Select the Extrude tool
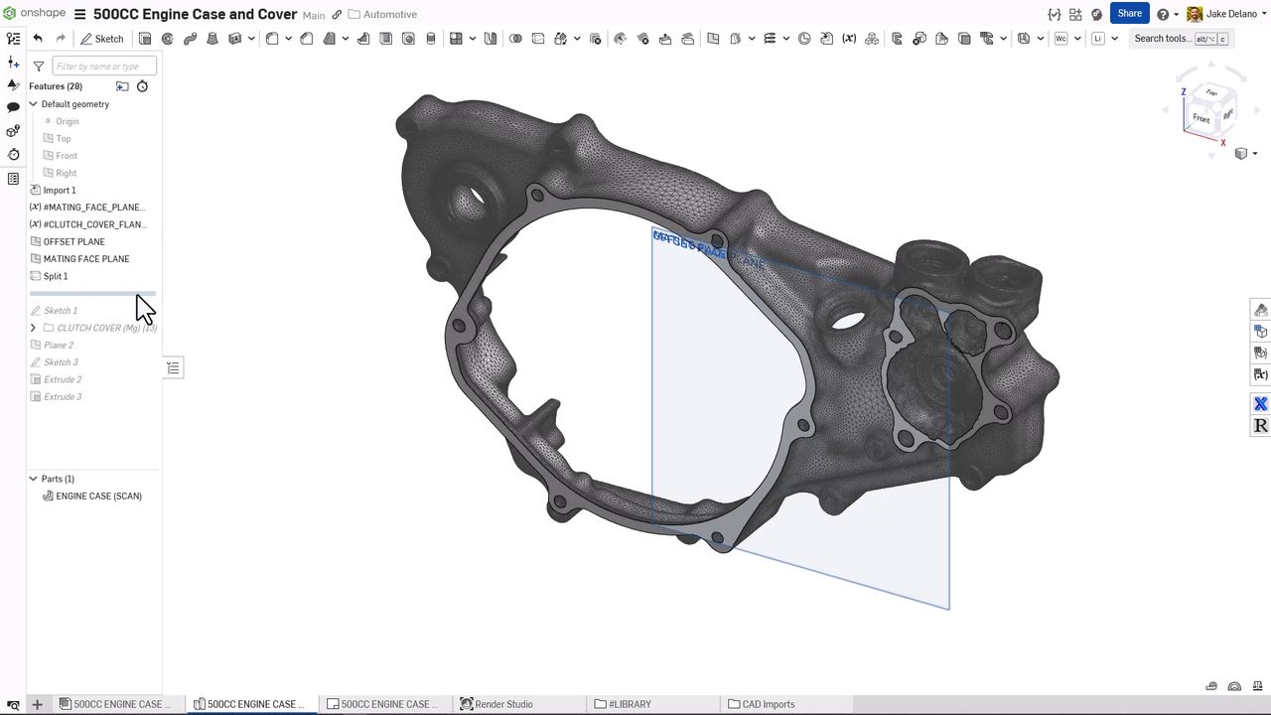Viewport: 1271px width, 715px height. point(145,38)
